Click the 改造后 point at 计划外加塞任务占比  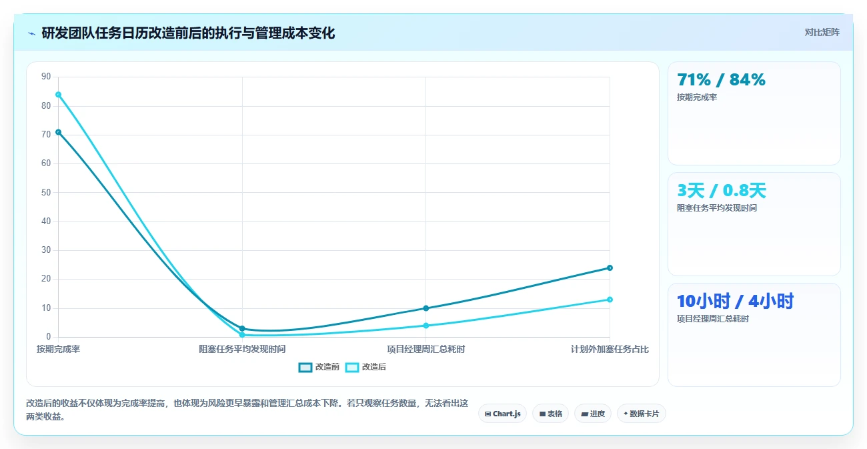[610, 300]
